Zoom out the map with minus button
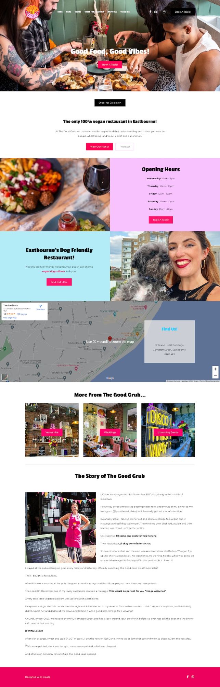Screen dimensions: 220x687 (215, 375)
